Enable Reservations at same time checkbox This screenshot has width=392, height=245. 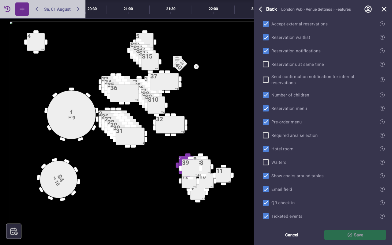(x=266, y=64)
